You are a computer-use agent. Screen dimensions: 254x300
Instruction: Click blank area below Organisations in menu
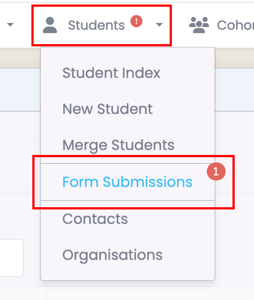(x=127, y=273)
